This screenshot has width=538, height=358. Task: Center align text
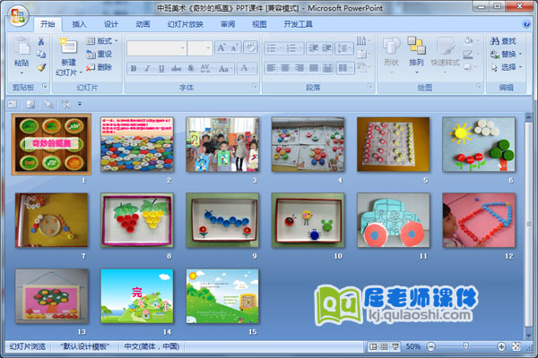(285, 68)
